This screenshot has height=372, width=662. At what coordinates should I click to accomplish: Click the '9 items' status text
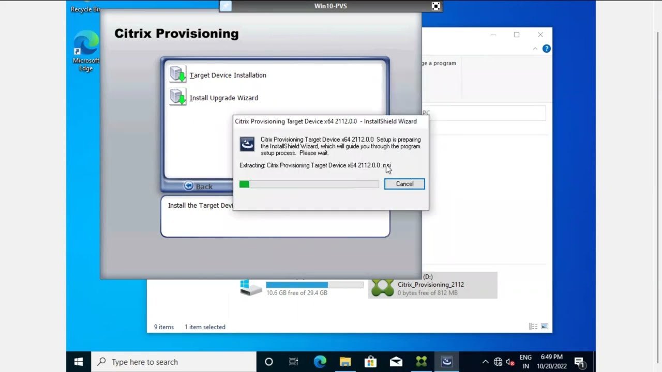point(164,327)
